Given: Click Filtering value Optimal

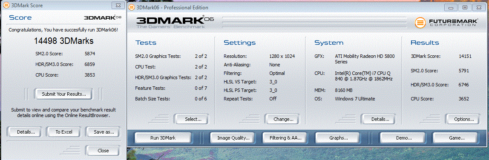Looking at the screenshot, I should pos(277,73).
